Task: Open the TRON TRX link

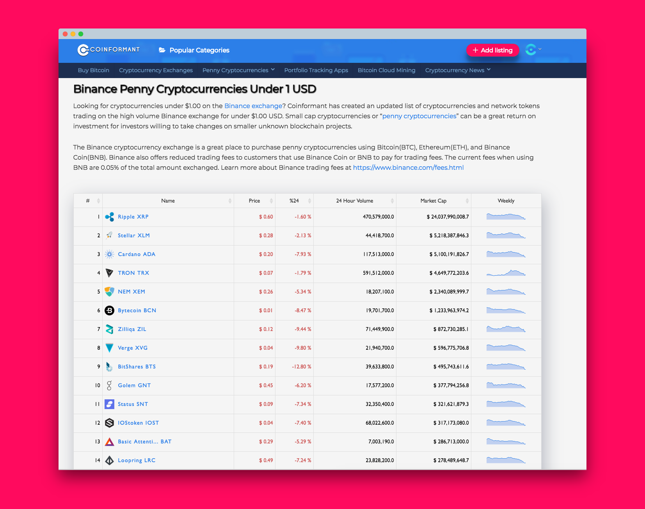Action: tap(133, 273)
